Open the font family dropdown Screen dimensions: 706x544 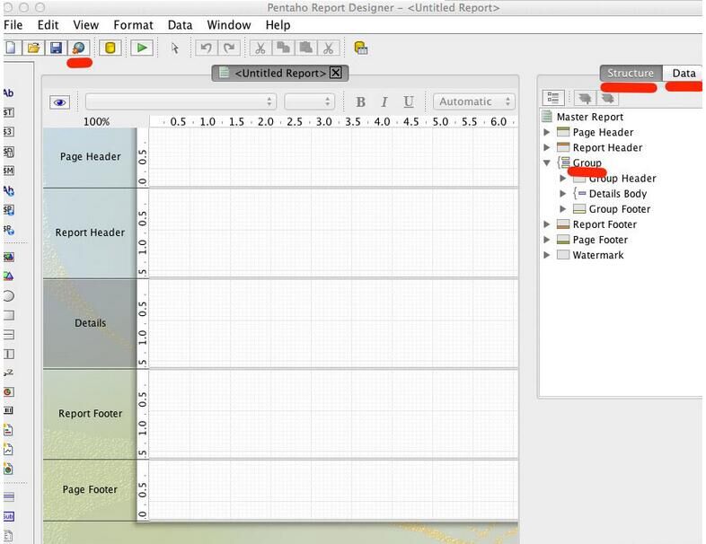coord(181,101)
